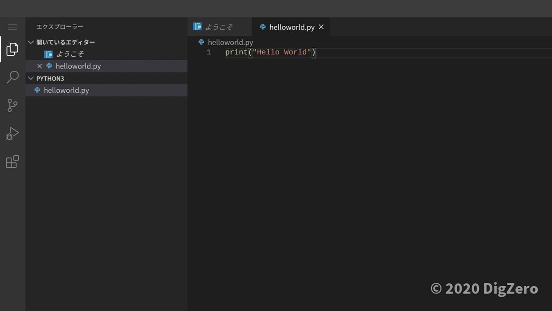Collapse the 開いているエディター section
The image size is (552, 311).
(31, 42)
